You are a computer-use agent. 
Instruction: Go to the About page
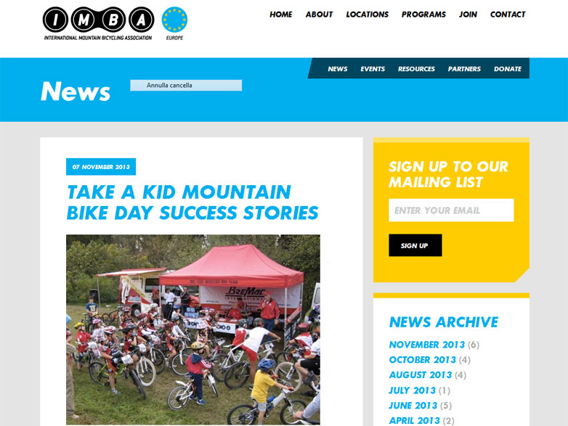[x=319, y=15]
